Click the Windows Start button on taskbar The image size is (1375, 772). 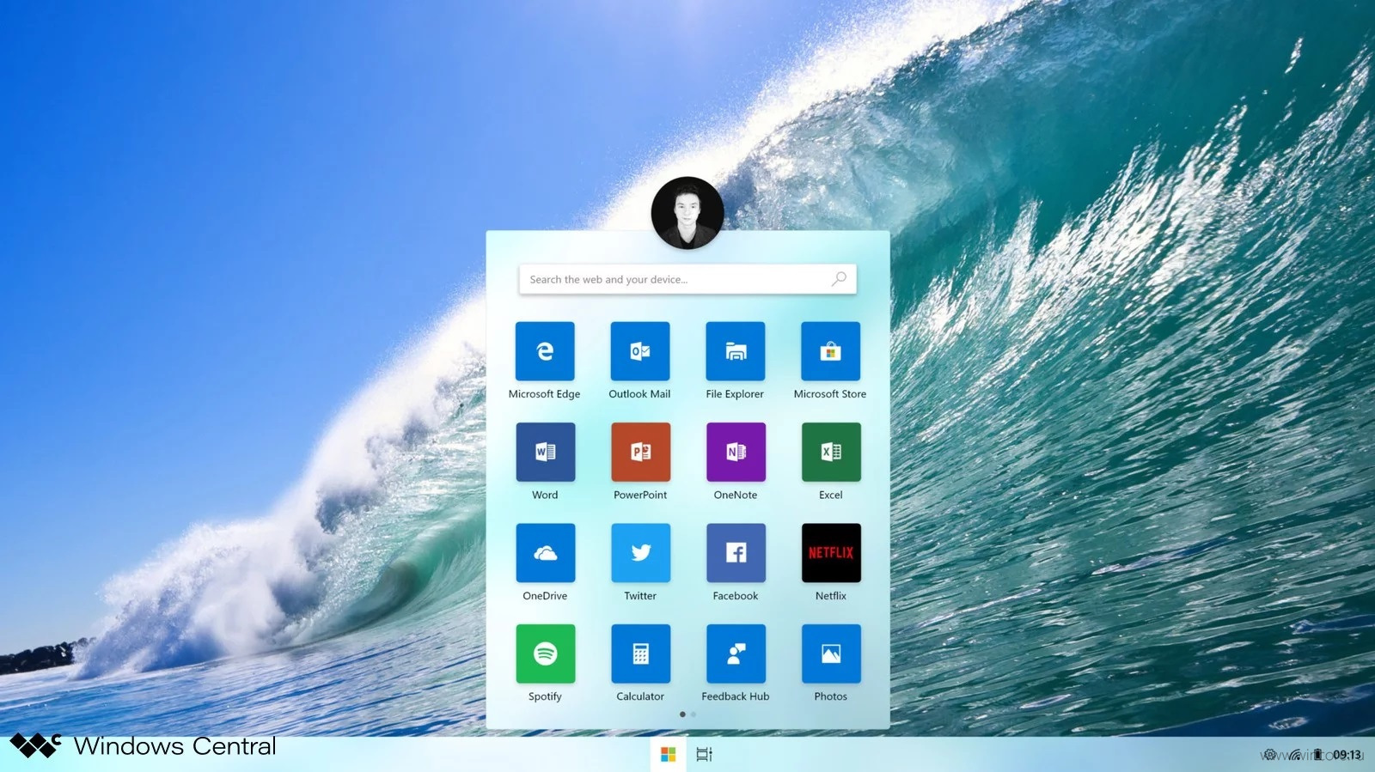pos(668,754)
